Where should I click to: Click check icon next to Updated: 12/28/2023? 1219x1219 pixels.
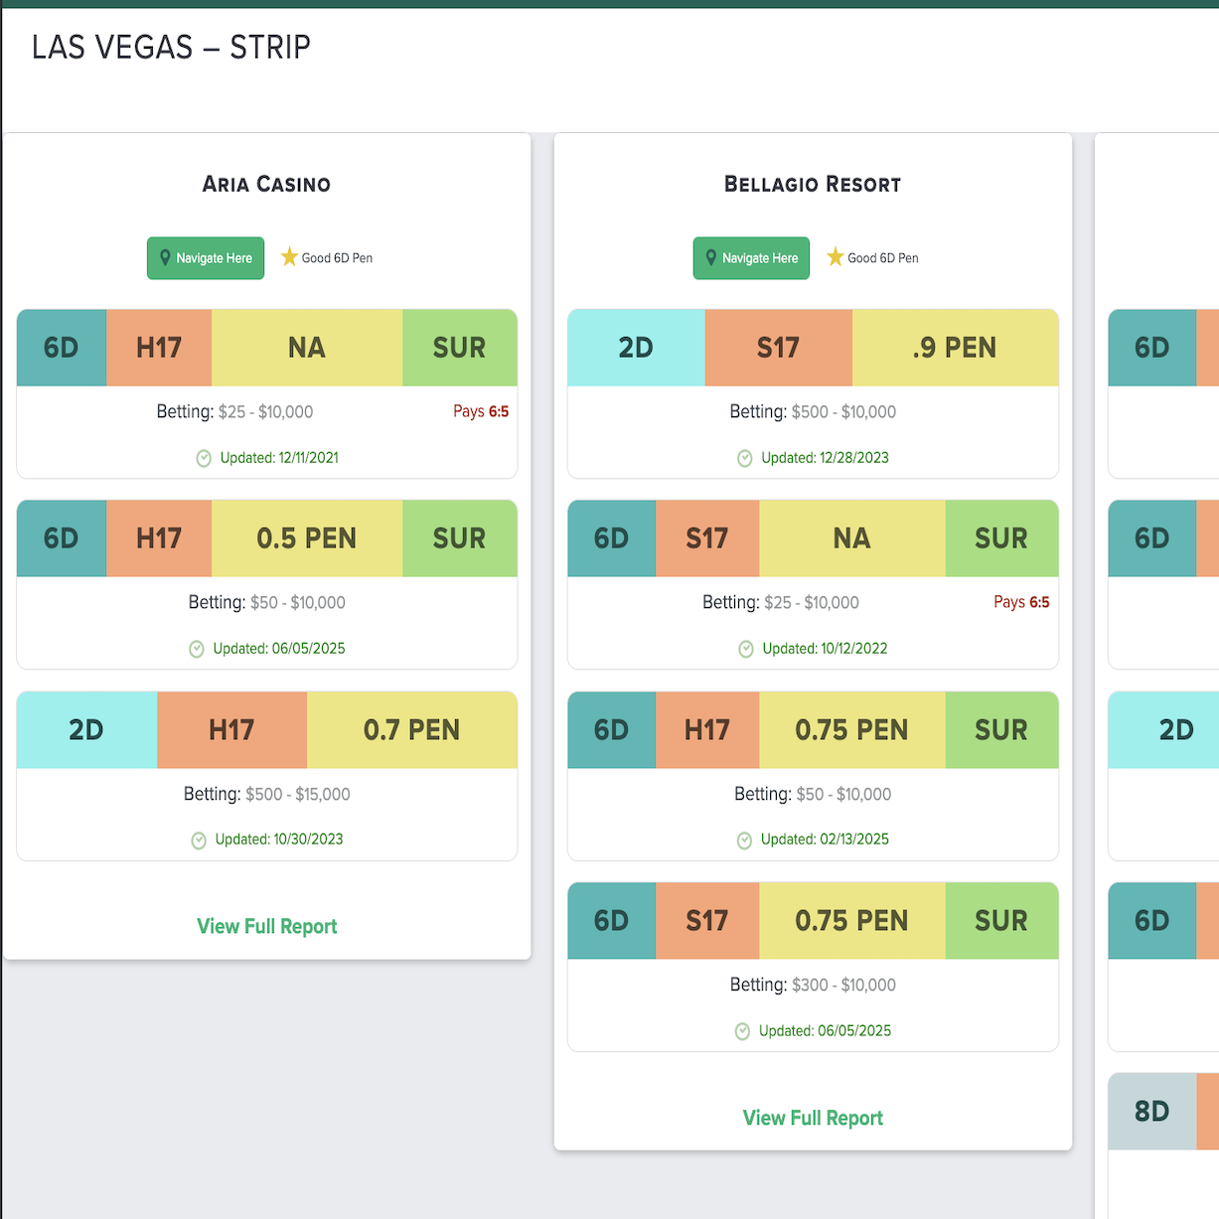click(745, 458)
